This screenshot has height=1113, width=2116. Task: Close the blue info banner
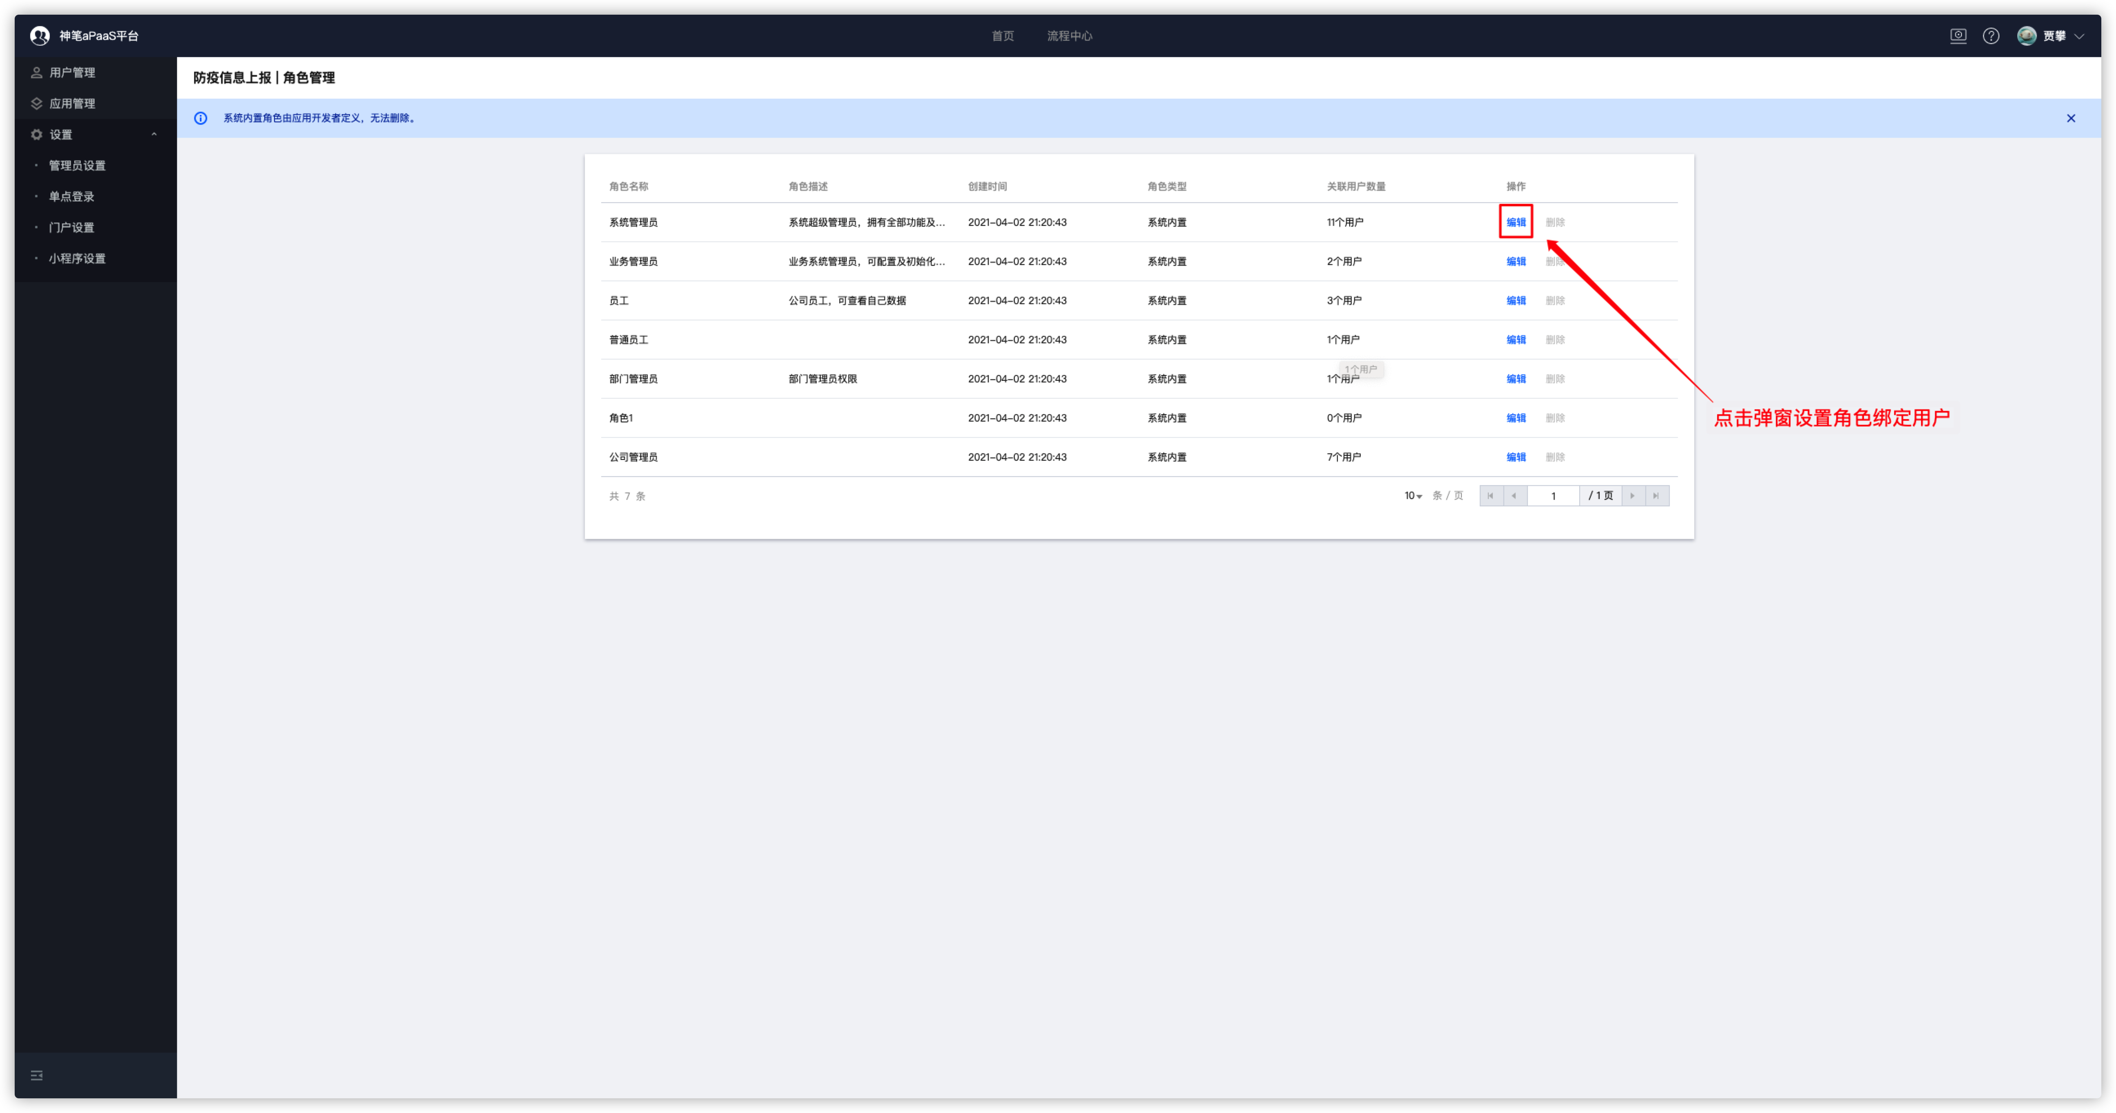(2071, 118)
